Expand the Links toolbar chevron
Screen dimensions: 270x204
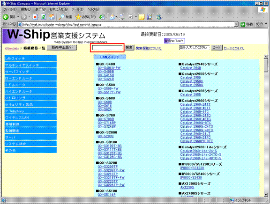(266, 24)
